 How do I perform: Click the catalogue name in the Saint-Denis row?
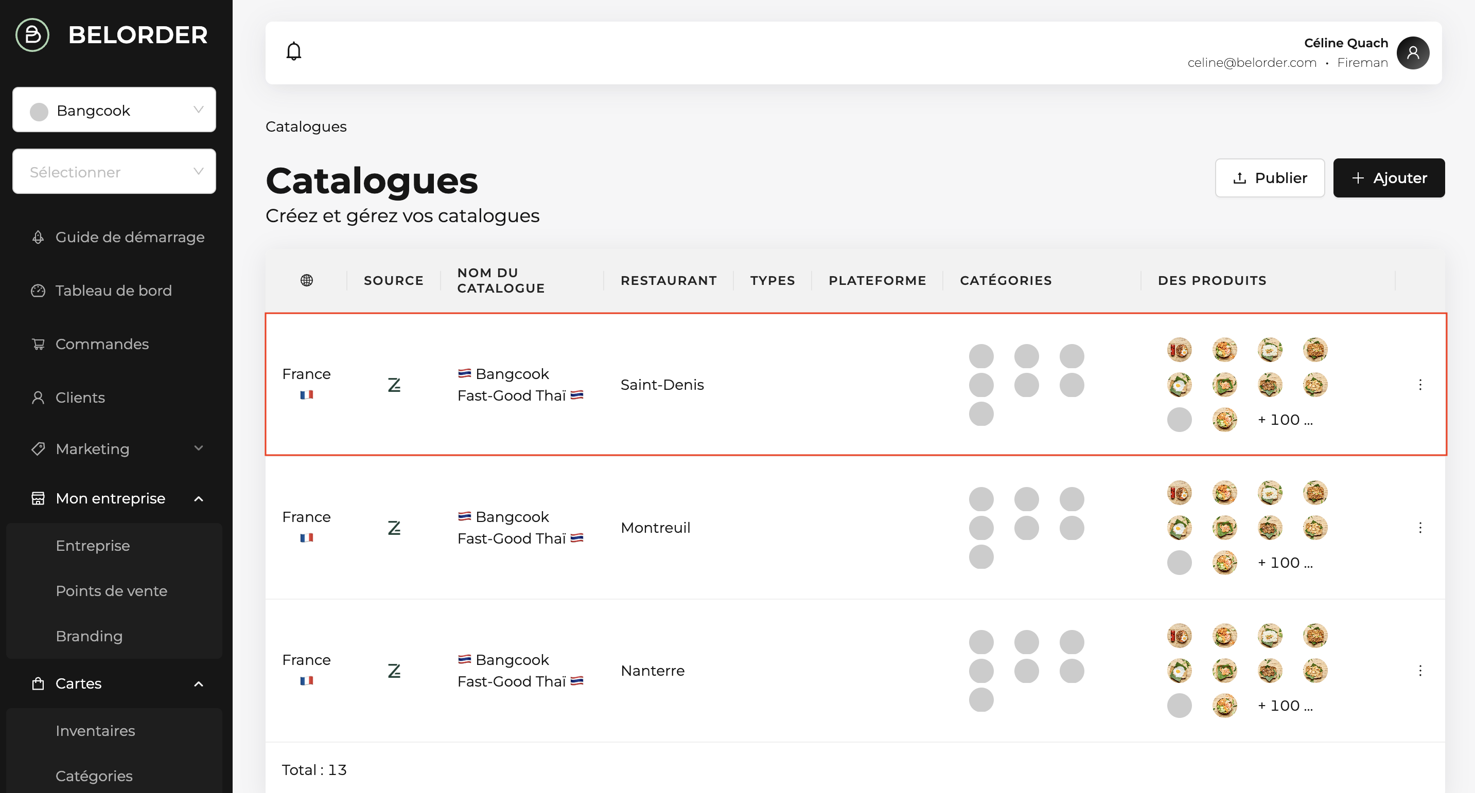pyautogui.click(x=520, y=385)
